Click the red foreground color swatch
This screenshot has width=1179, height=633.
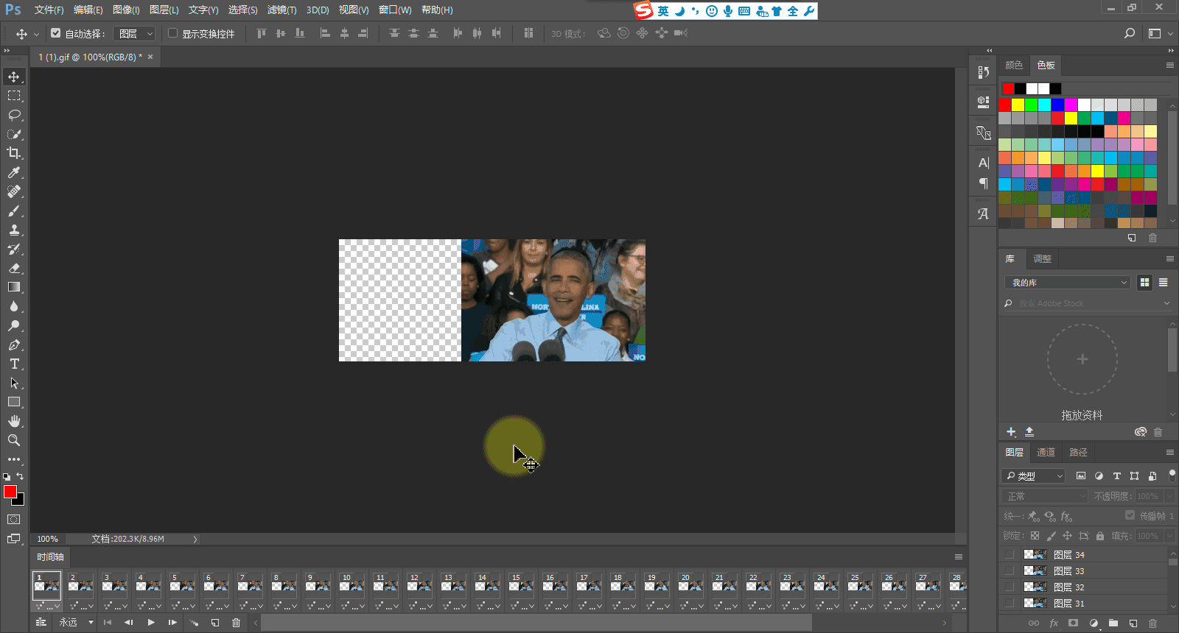click(x=10, y=492)
